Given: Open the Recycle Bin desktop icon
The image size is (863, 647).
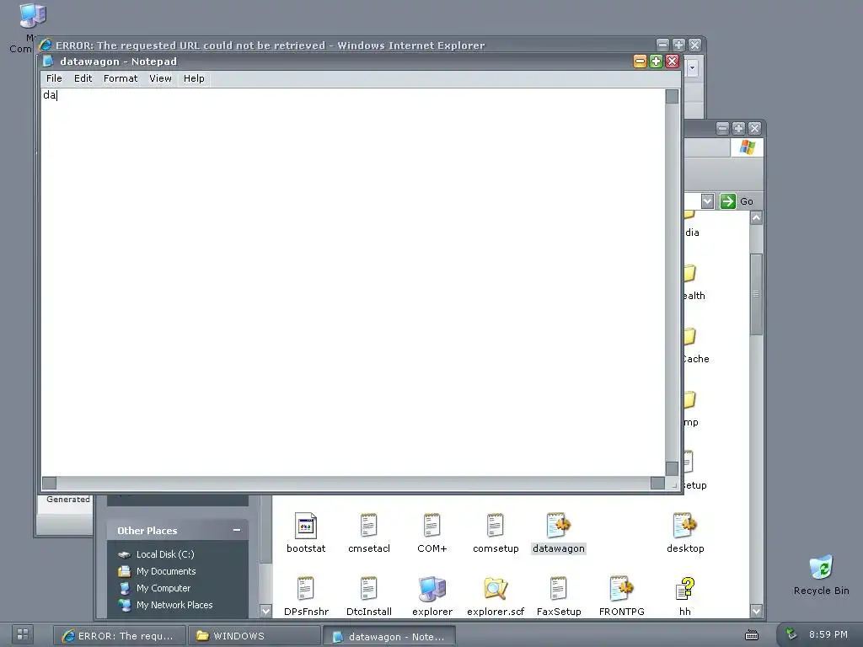Looking at the screenshot, I should pyautogui.click(x=821, y=575).
